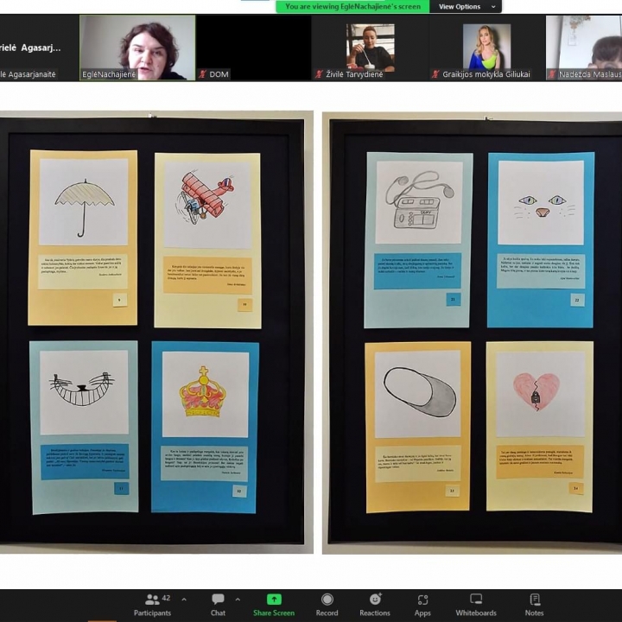Select EglėNachajienė's video tile

click(137, 48)
